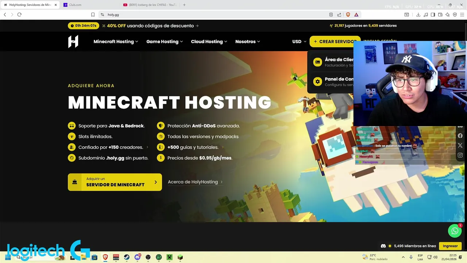Screen dimensions: 467x263
Task: Bookmark this page icon
Action: click(x=93, y=15)
